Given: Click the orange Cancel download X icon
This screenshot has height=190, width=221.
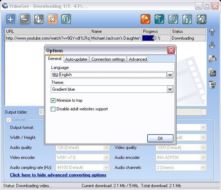Looking at the screenshot, I should [x=52, y=19].
